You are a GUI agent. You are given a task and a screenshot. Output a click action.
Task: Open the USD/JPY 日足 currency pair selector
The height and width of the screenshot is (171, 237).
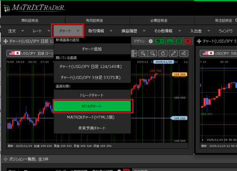coord(30,53)
